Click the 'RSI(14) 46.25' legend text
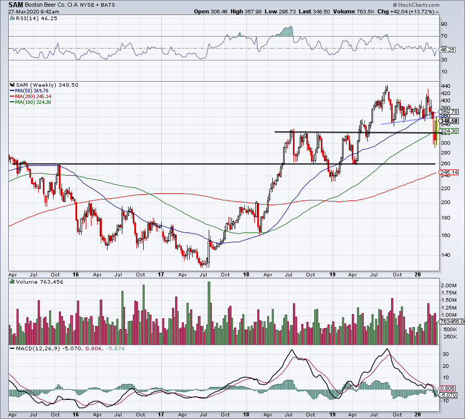 point(37,19)
